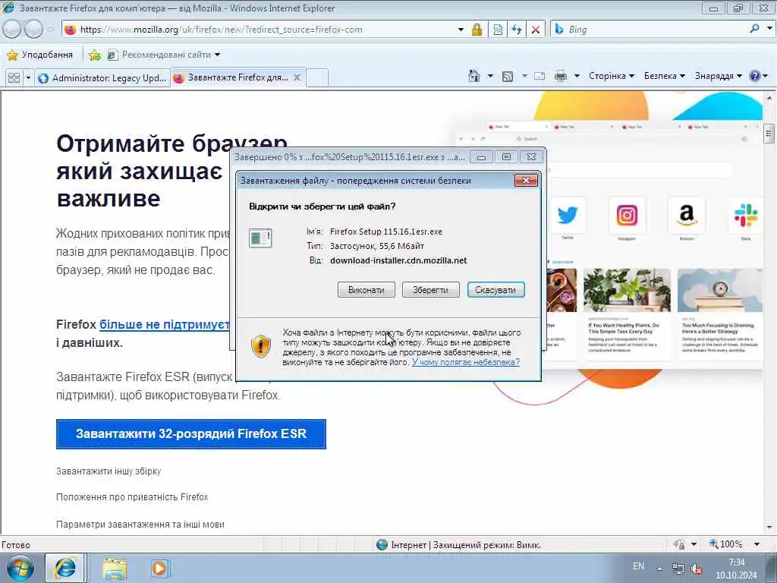Viewport: 777px width, 583px height.
Task: Toggle the Compatibility View icon
Action: pos(498,30)
